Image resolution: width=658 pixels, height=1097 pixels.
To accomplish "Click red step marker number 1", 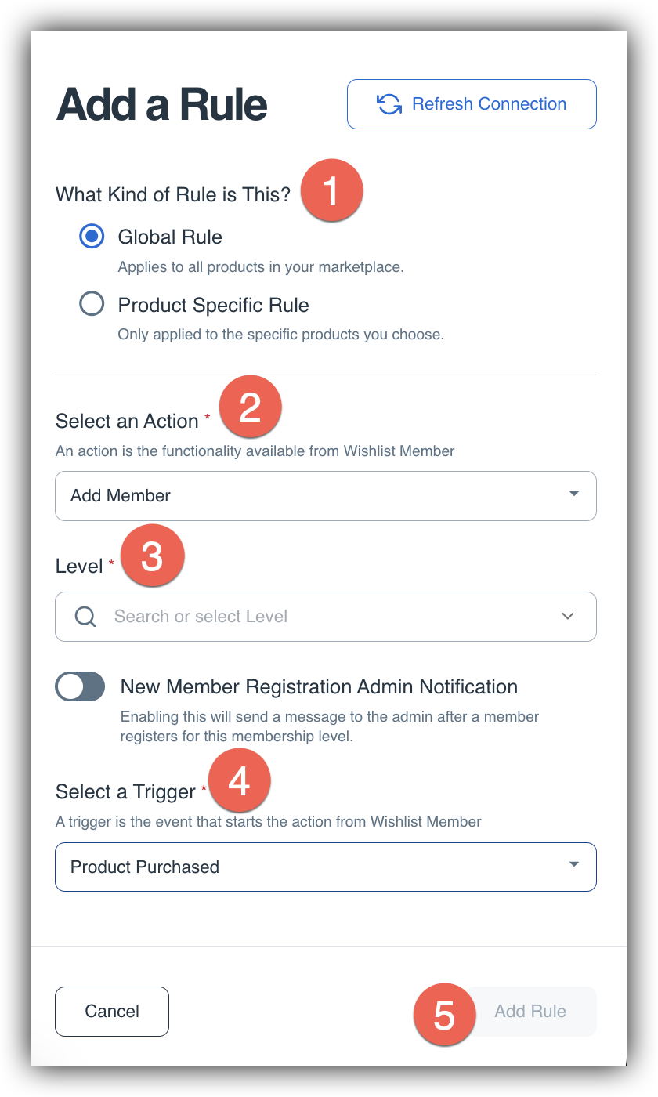I will [x=331, y=190].
